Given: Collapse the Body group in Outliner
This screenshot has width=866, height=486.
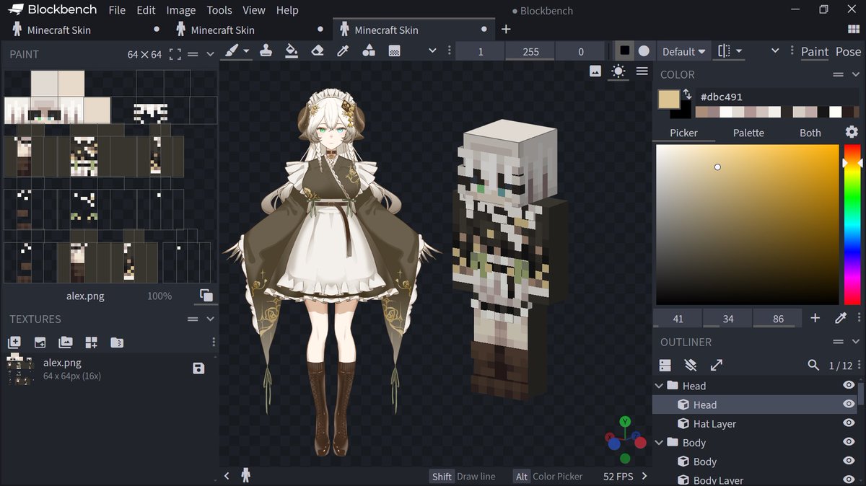Looking at the screenshot, I should [x=659, y=442].
